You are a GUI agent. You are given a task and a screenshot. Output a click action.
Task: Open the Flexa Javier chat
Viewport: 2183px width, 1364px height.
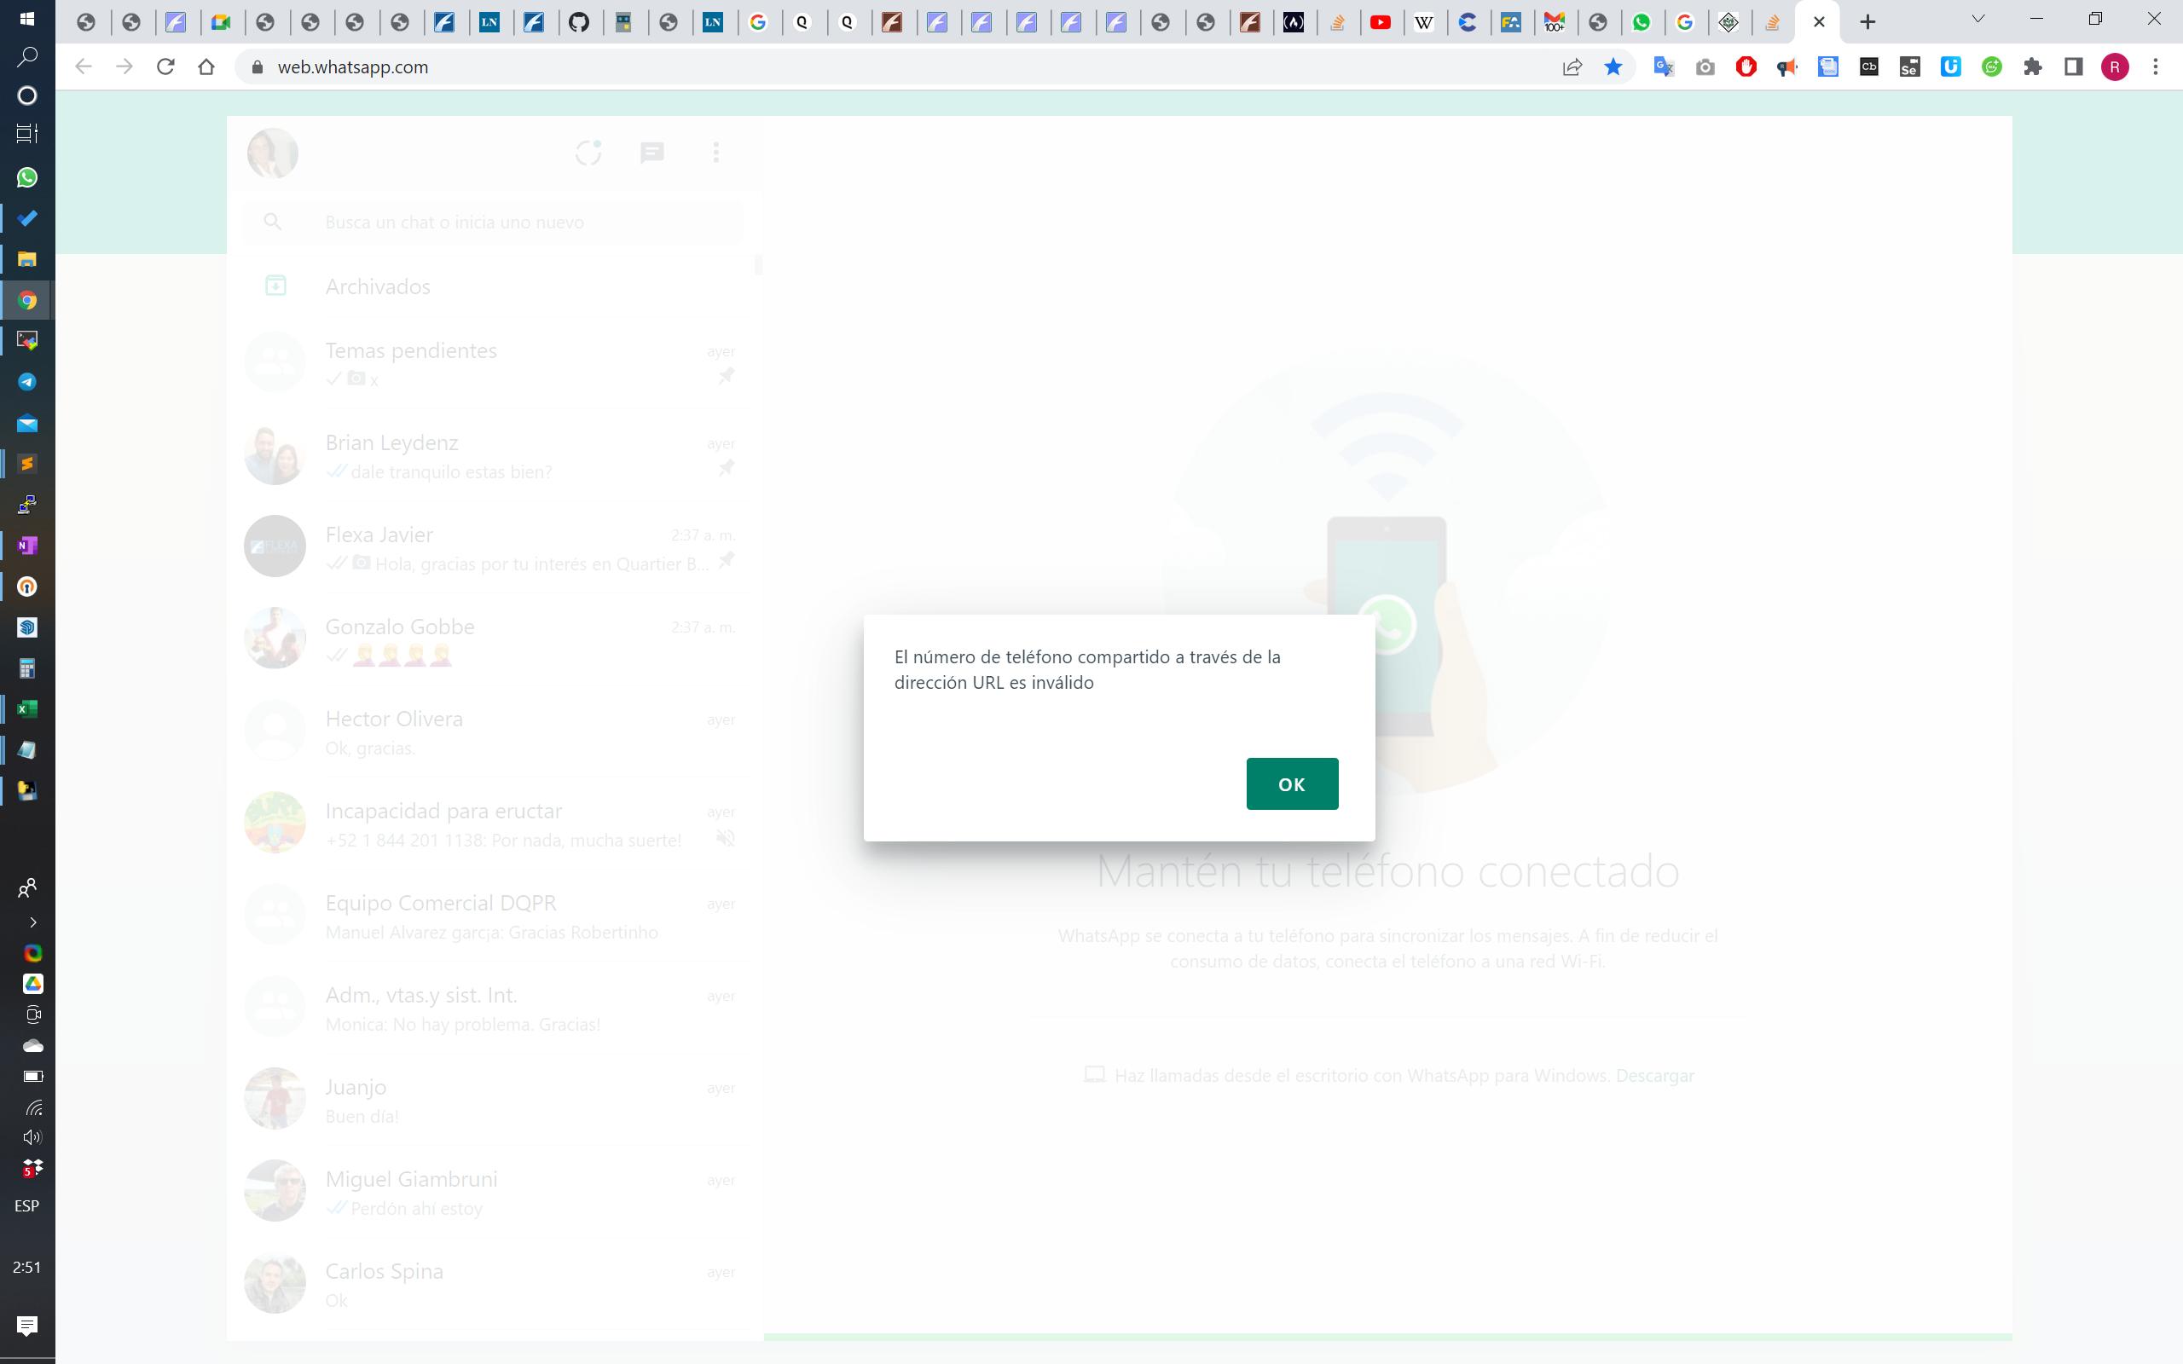tap(493, 547)
